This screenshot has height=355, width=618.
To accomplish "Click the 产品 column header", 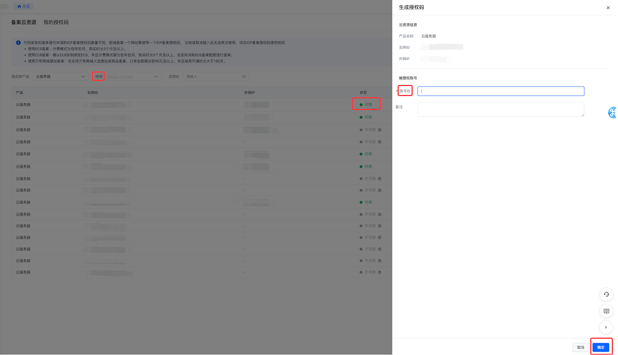I will [19, 93].
